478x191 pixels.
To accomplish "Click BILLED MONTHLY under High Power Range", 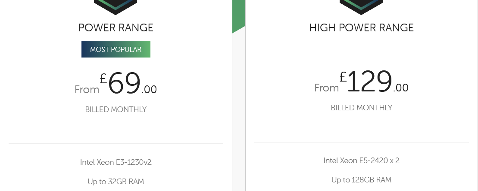I will tap(362, 108).
